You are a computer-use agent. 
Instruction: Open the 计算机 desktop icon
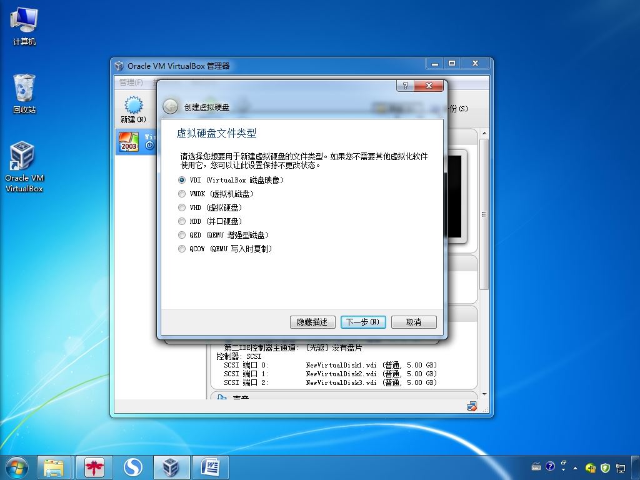[x=24, y=26]
